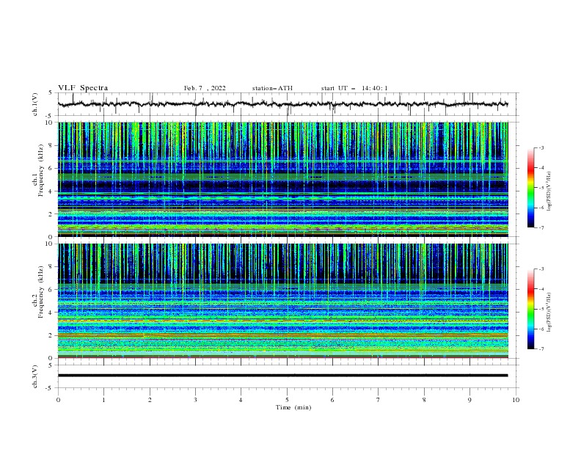This screenshot has height=449, width=581.
Task: Click the "station=ATH" header label
Action: point(272,88)
